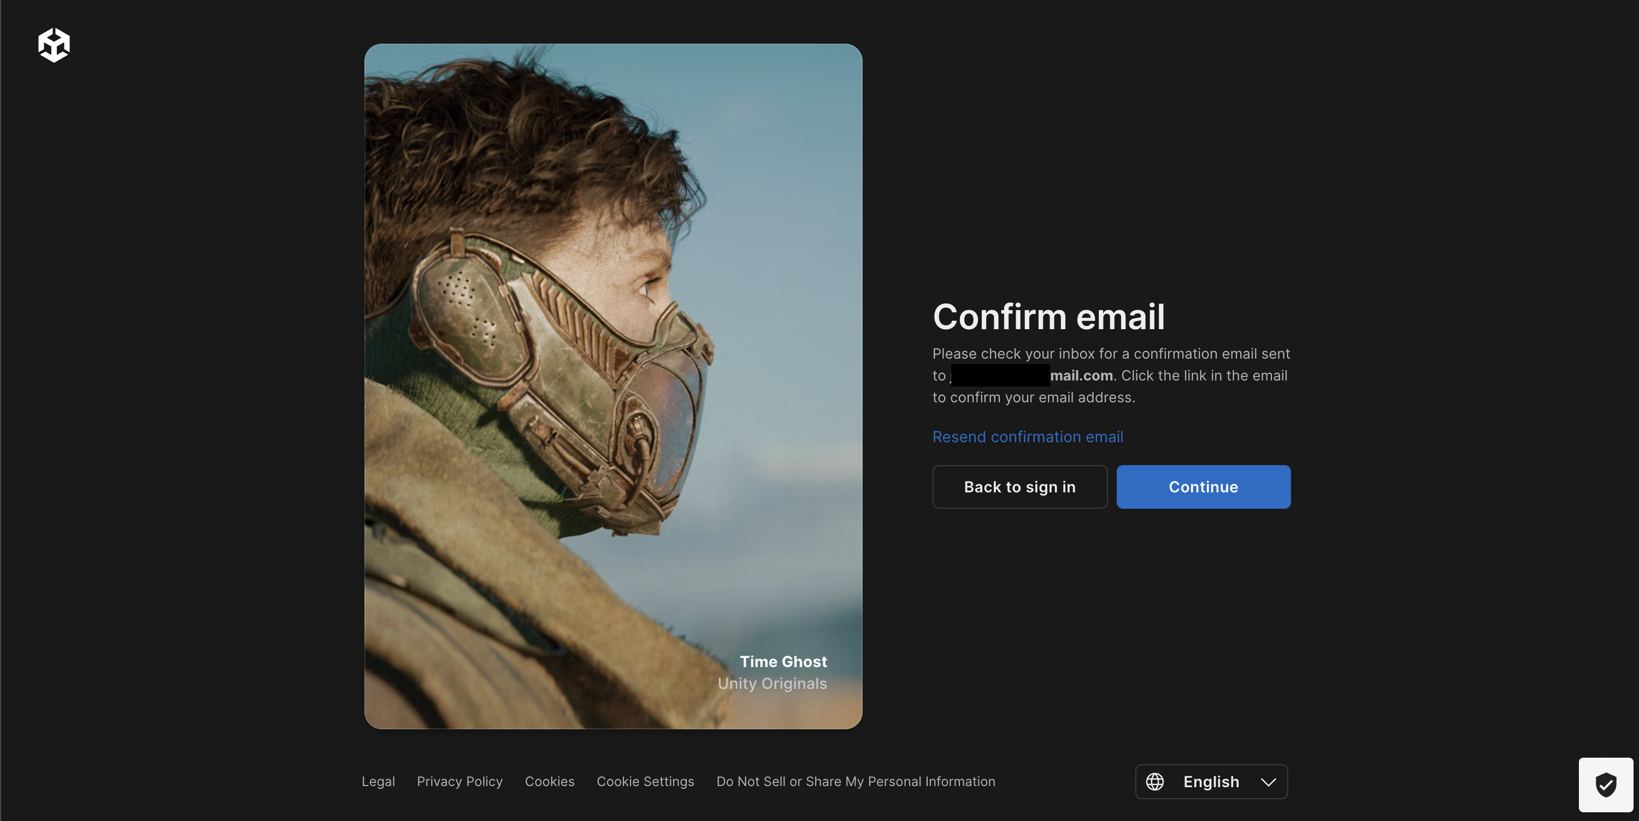Click the Confirm email heading

(1048, 316)
